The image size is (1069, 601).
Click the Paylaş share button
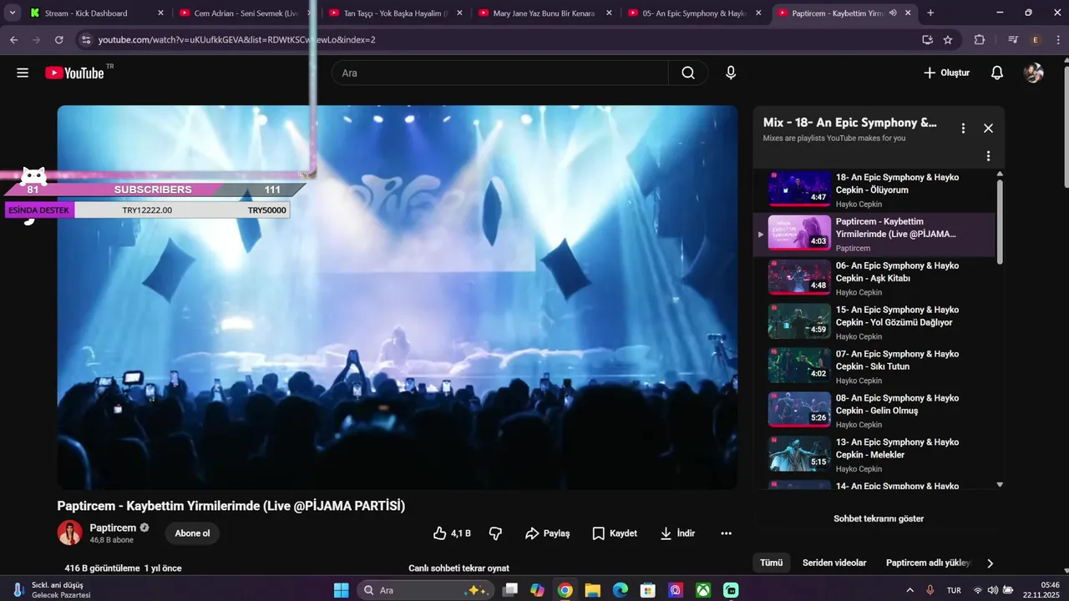click(547, 533)
